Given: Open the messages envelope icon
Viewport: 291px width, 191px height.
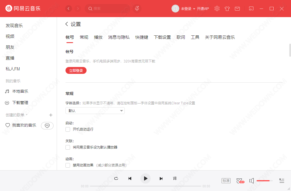Looking at the screenshot, I should 237,9.
